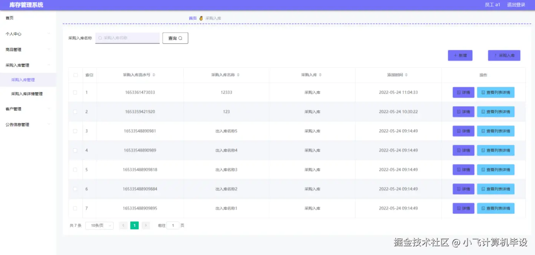Sort by 添加时间 column arrows
The image size is (535, 255).
tap(406, 75)
